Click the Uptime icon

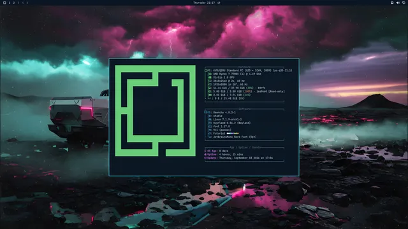click(205, 154)
